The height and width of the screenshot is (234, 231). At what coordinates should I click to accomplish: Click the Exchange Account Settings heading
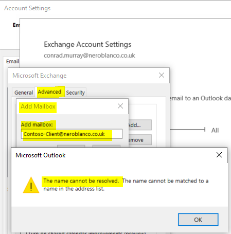click(87, 44)
